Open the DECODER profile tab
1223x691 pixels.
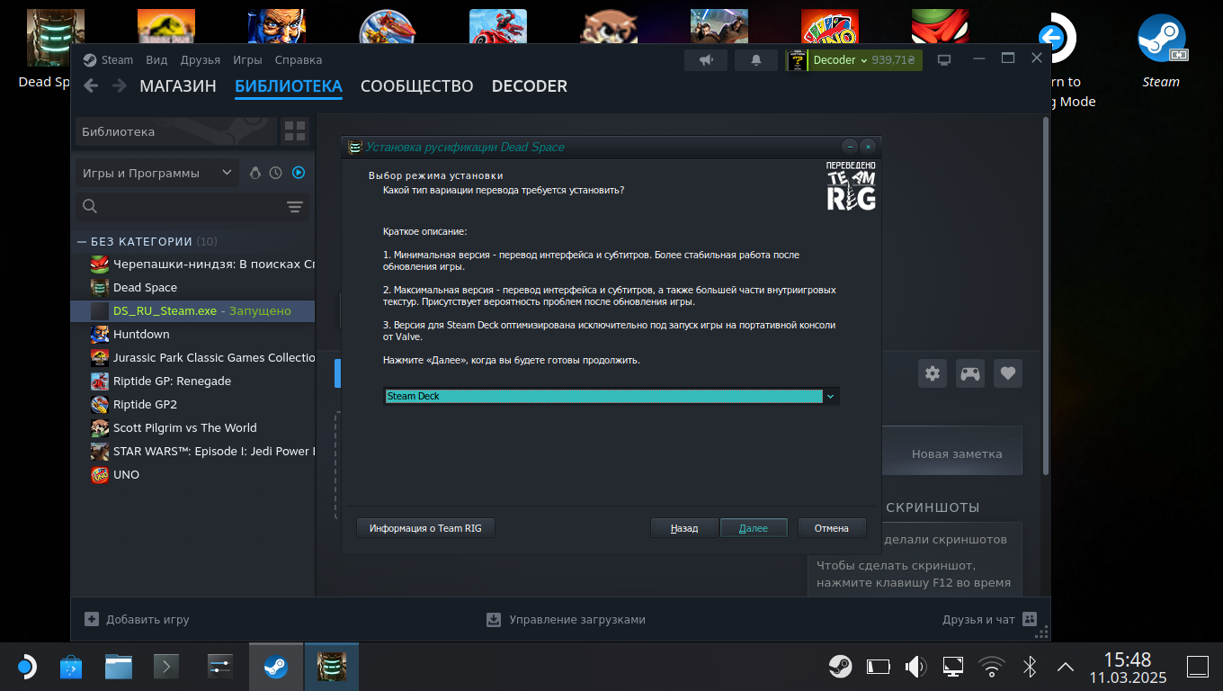click(x=530, y=86)
